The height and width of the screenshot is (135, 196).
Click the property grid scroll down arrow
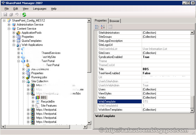tap(192, 110)
